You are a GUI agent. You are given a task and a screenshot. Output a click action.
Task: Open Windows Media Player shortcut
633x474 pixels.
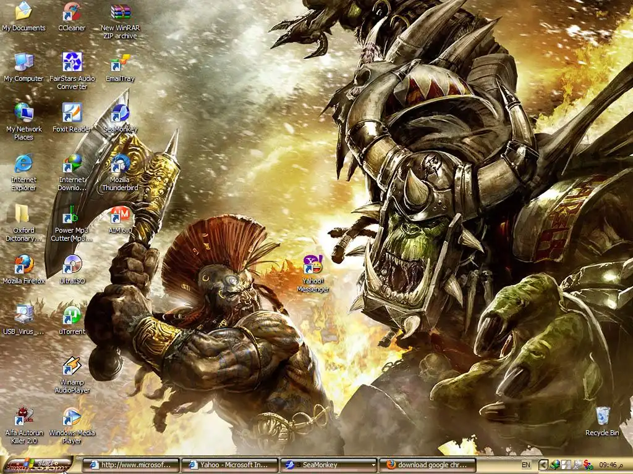(72, 426)
